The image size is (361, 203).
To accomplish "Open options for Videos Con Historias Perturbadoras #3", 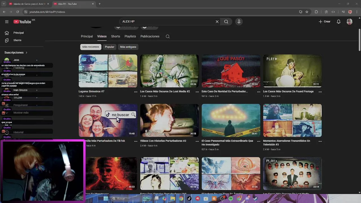I will coord(197,141).
